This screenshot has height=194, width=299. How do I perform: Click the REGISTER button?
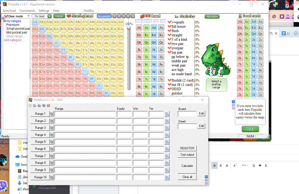pyautogui.click(x=187, y=148)
